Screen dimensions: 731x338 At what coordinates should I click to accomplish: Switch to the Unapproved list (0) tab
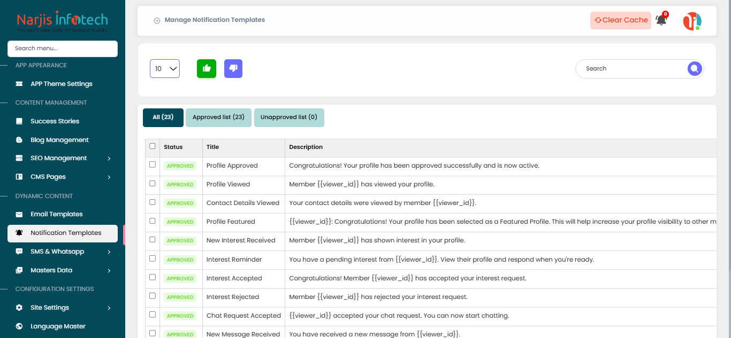tap(289, 117)
